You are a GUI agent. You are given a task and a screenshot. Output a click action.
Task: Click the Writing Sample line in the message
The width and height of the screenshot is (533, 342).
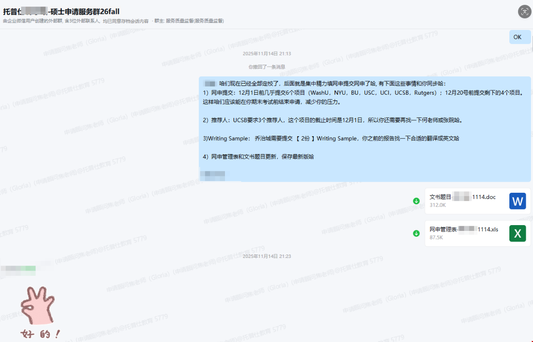coord(331,138)
